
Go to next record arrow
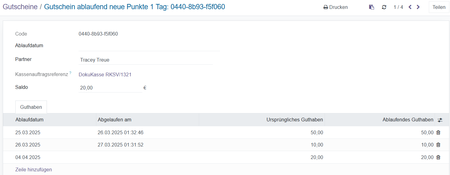pyautogui.click(x=418, y=7)
